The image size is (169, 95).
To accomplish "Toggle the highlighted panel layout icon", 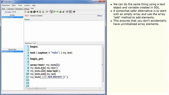I will 51,12.
